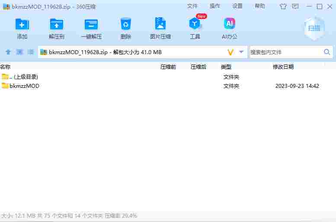
Task: Click 文件夹 type in bkmzzMOD row
Action: (x=231, y=86)
